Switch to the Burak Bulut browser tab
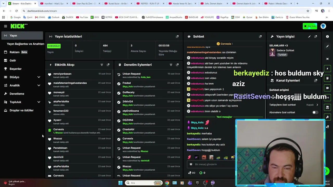Viewport: 333px width, 187px height. (x=118, y=4)
